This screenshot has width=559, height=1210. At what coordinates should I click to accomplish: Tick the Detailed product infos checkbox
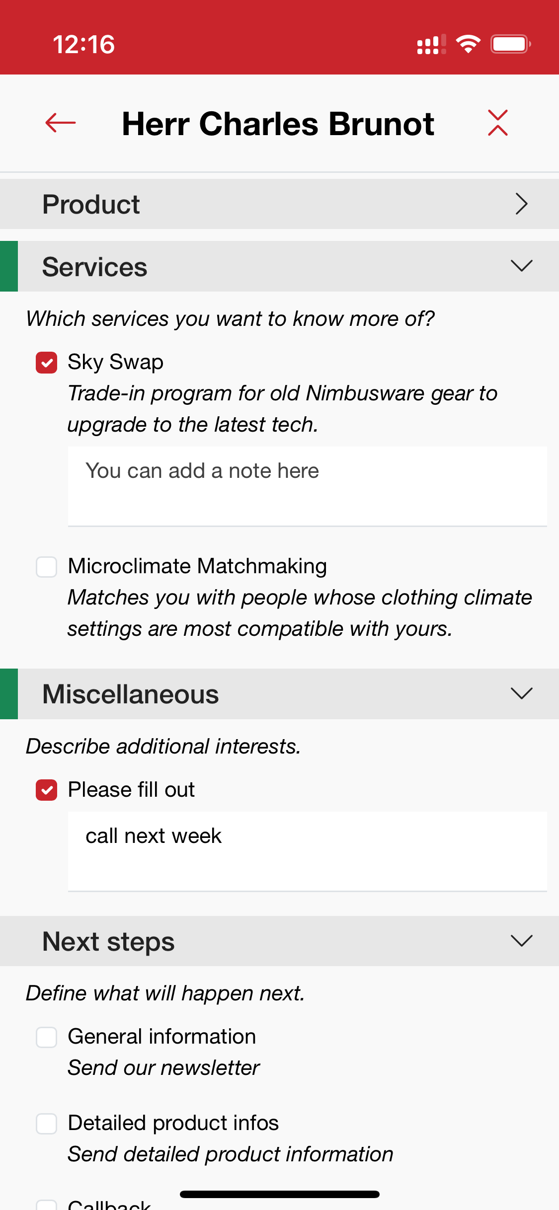pos(47,1124)
